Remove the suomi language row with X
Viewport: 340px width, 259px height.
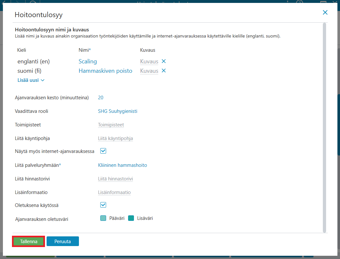(164, 71)
